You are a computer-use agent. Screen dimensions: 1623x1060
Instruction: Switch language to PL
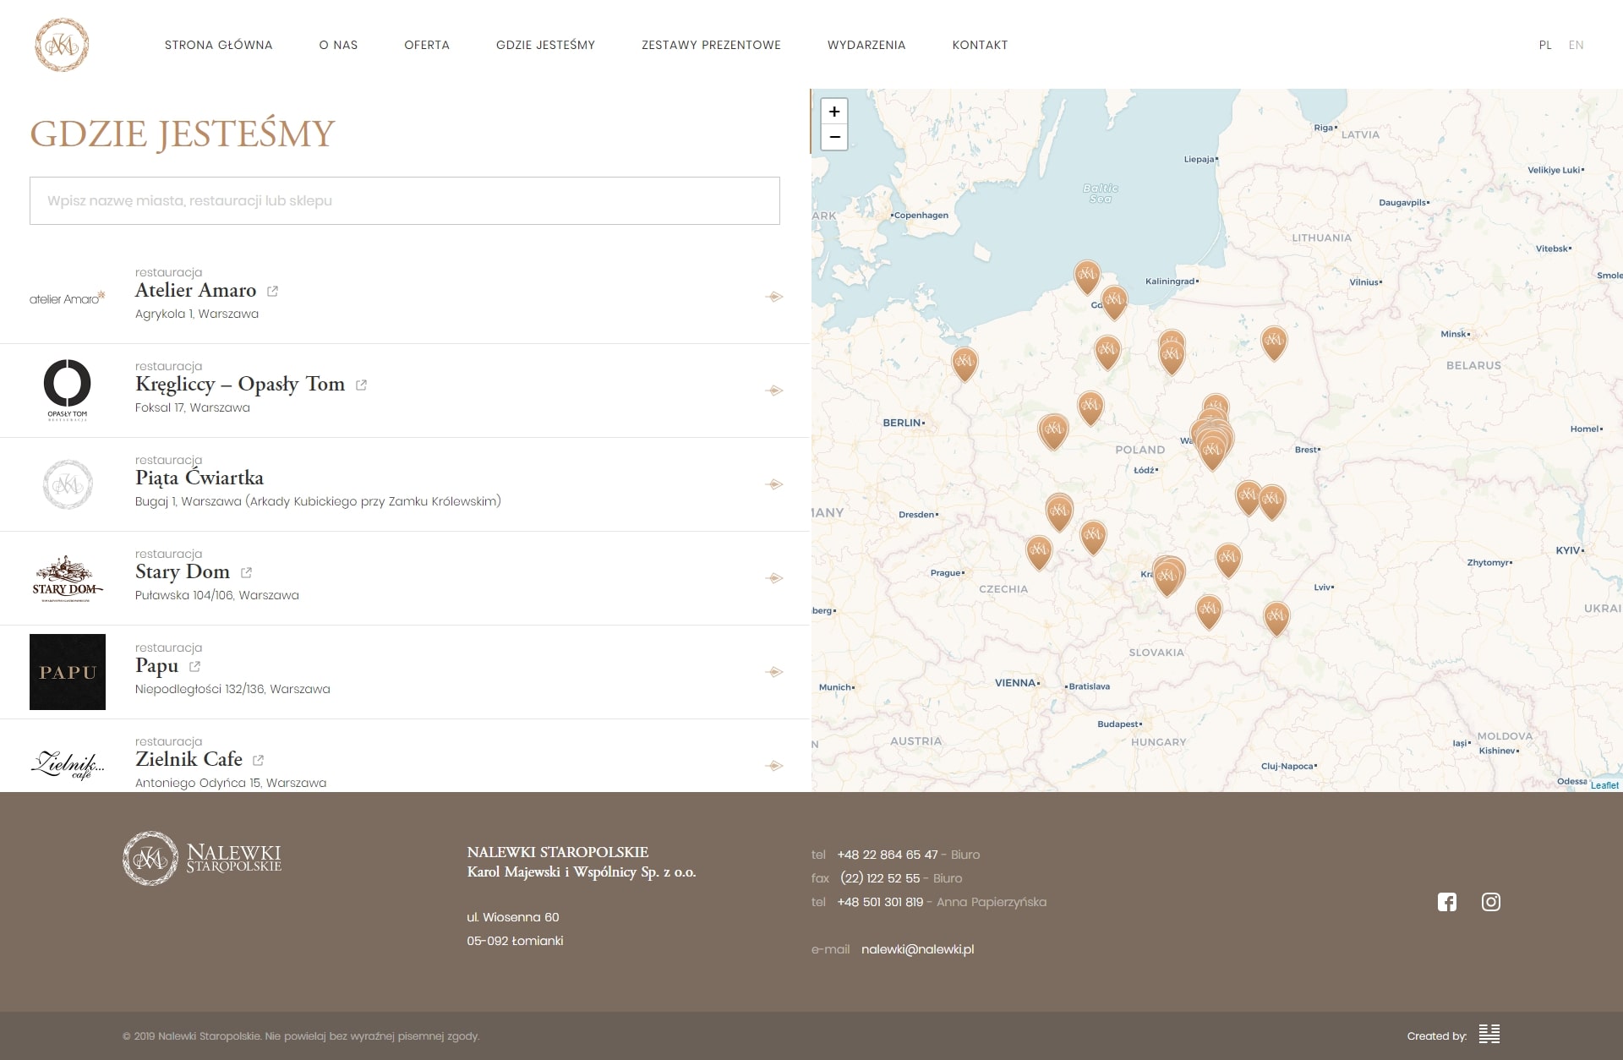[1544, 45]
